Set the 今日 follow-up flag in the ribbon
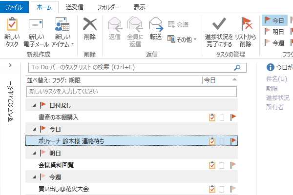This screenshot has width=293, height=195. pos(274,20)
